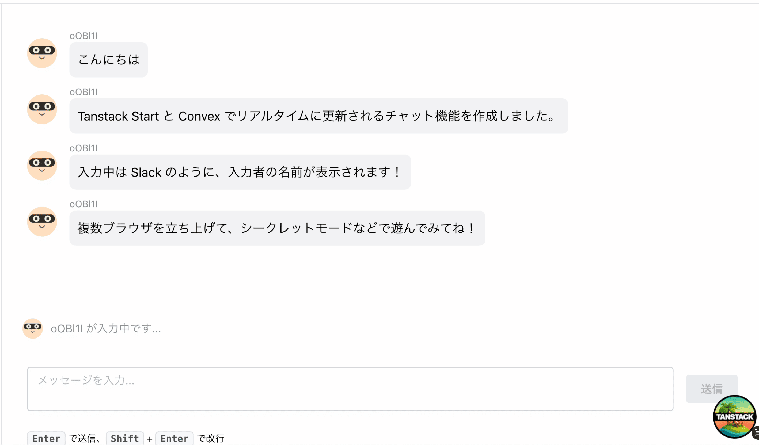759x445 pixels.
Task: Click the username above the 複数ブラウザ message
Action: [84, 204]
